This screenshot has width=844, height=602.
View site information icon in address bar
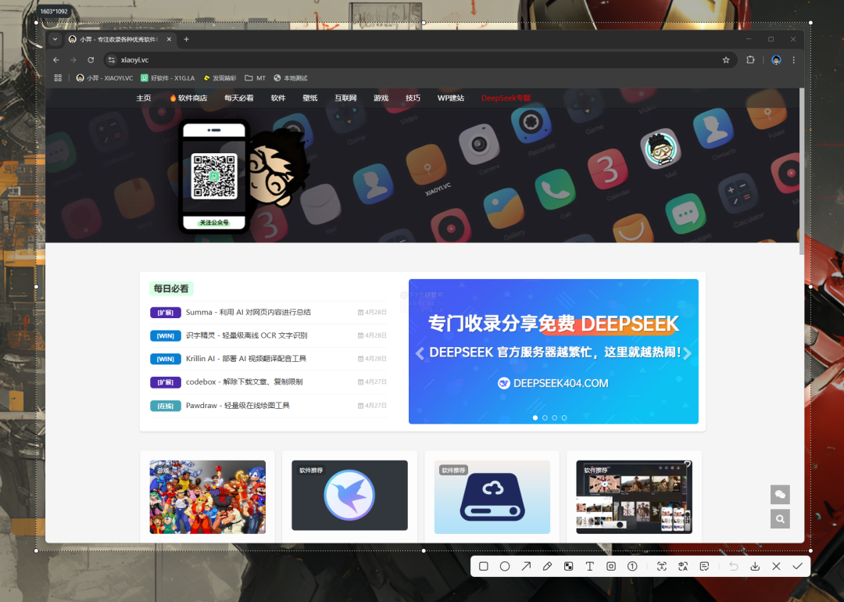[112, 59]
